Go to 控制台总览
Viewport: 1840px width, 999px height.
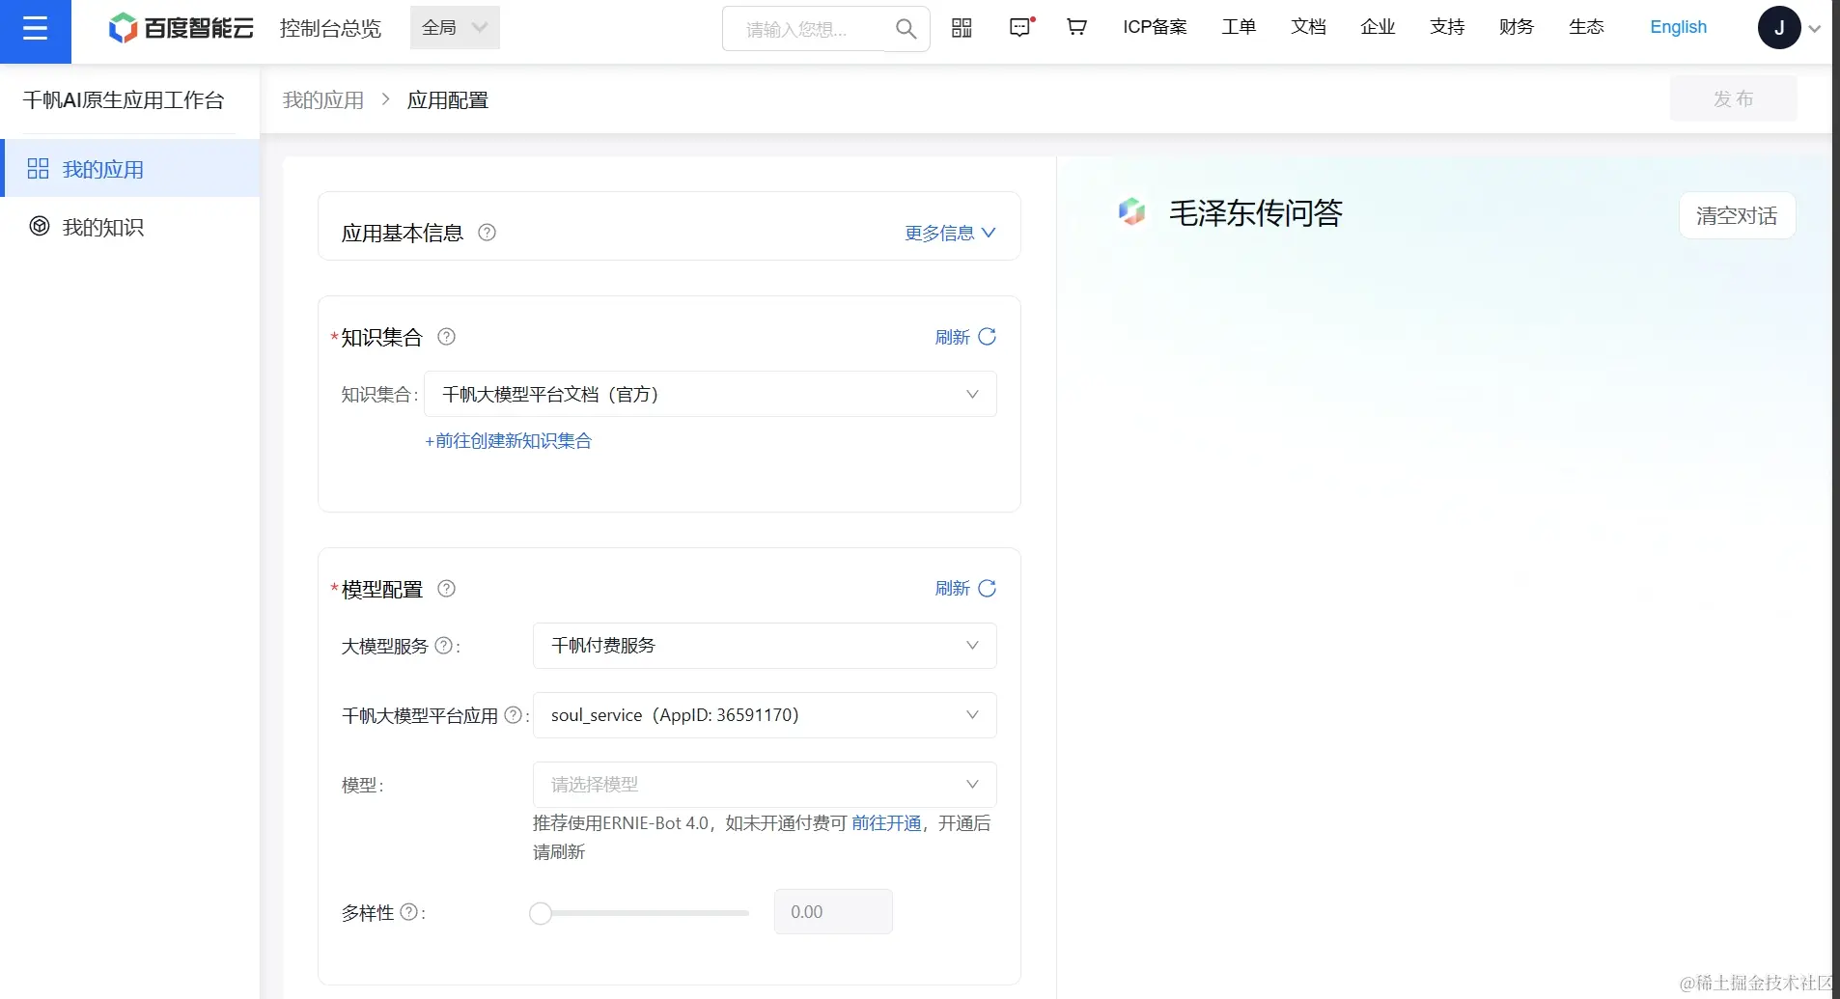330,28
